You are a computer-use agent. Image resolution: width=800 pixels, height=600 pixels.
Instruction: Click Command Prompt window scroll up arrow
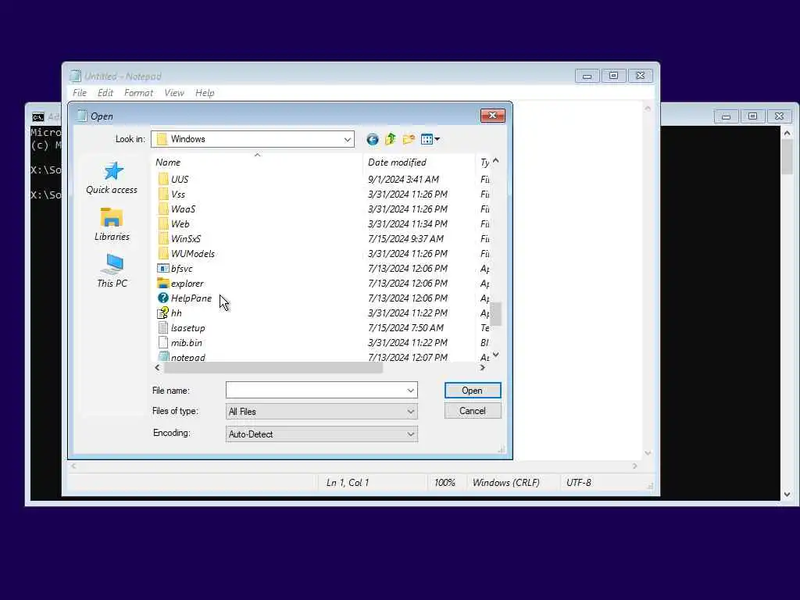pos(787,133)
